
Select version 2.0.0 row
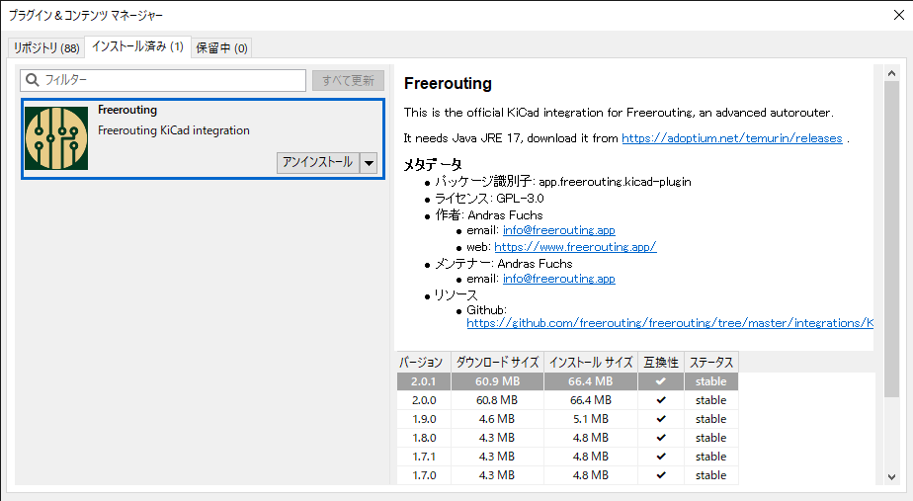tap(568, 400)
